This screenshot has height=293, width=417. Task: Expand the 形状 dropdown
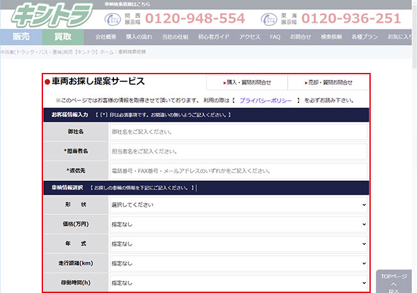pyautogui.click(x=238, y=204)
